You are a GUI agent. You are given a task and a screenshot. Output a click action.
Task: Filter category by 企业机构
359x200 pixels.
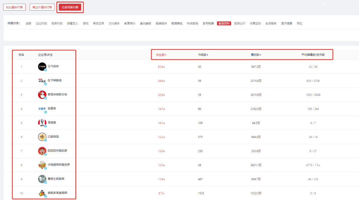(41, 23)
